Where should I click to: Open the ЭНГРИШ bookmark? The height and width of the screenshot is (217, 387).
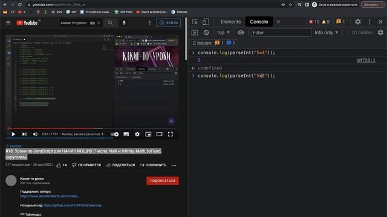(123, 12)
